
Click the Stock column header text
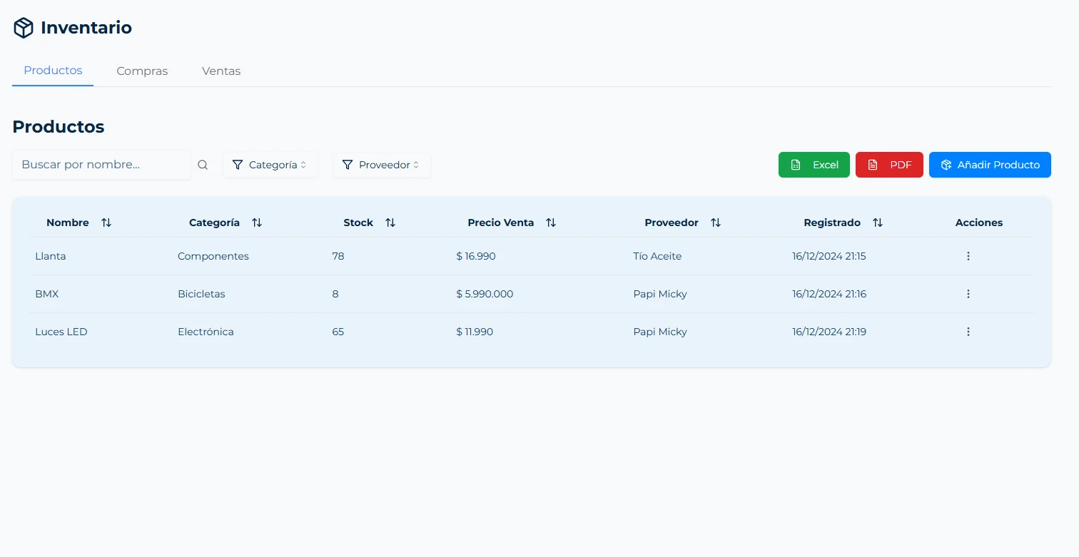(x=358, y=223)
